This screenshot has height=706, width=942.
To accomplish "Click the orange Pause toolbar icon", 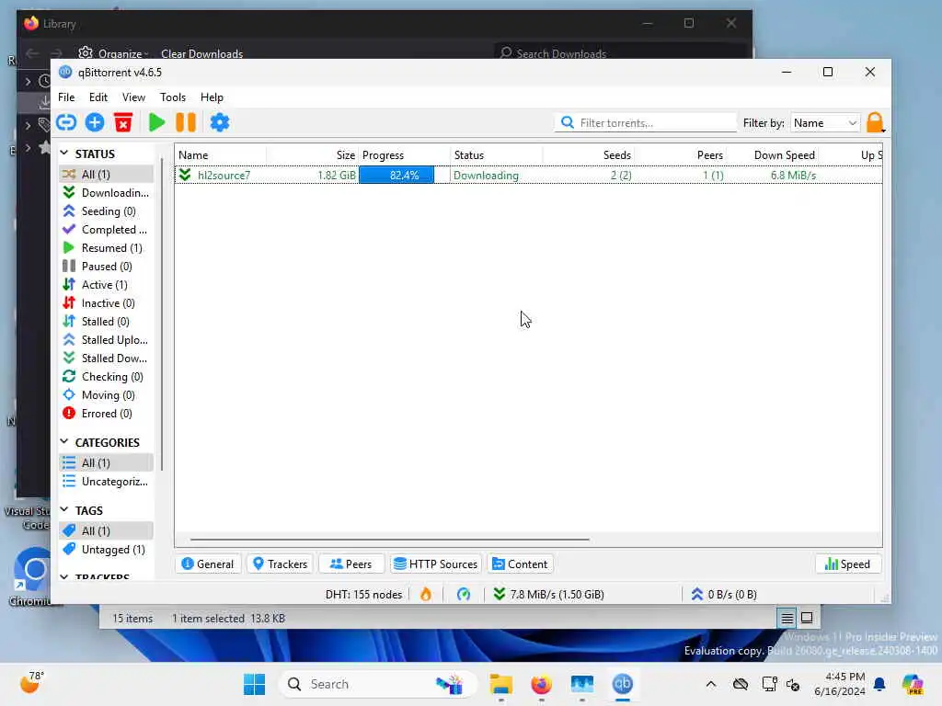I will click(186, 122).
